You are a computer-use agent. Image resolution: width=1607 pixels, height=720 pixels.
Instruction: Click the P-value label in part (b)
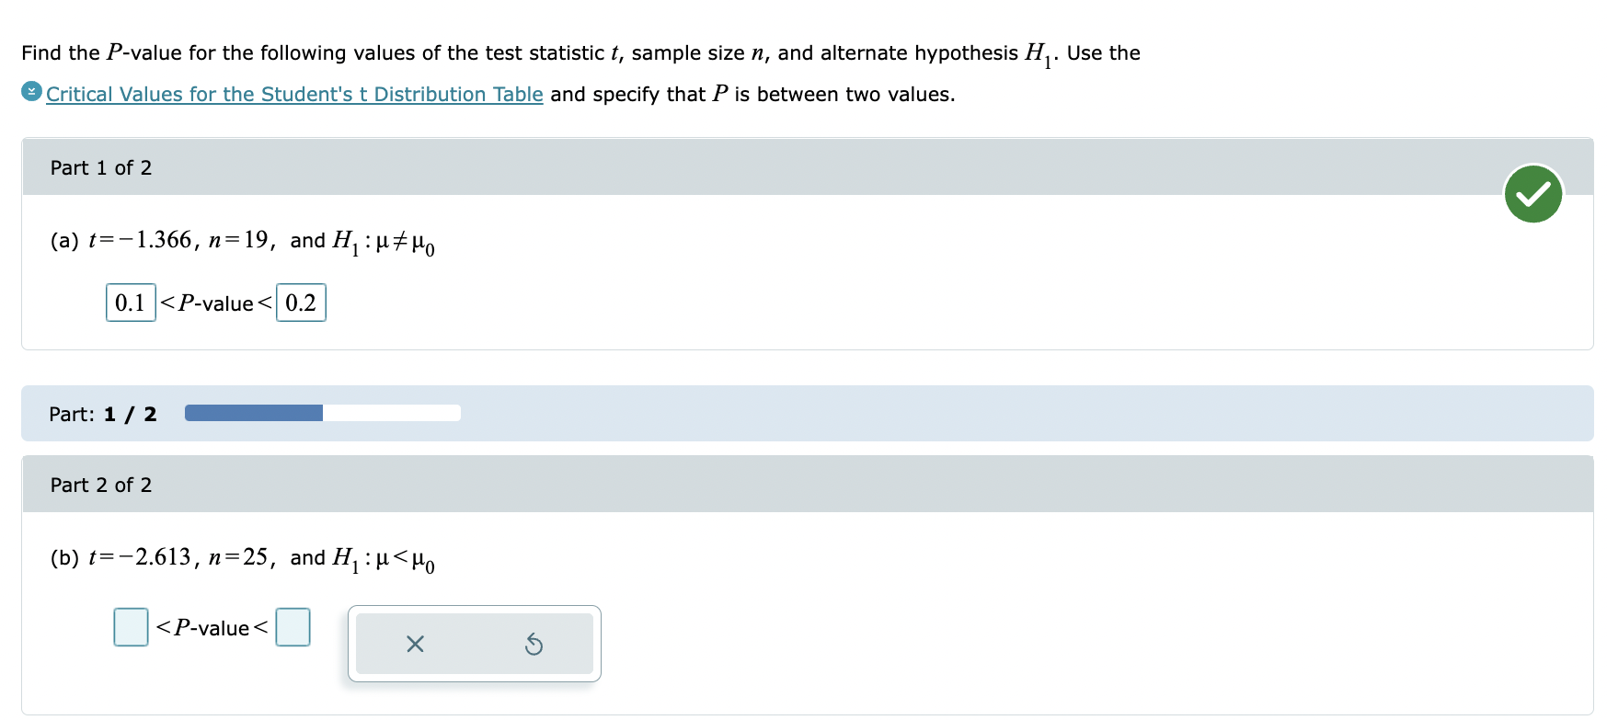212,627
